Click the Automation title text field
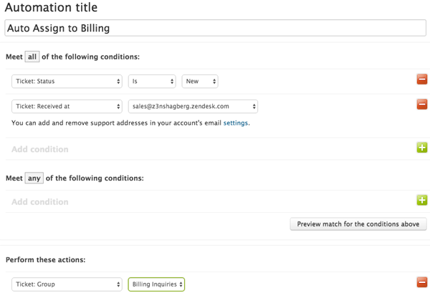 coord(215,28)
